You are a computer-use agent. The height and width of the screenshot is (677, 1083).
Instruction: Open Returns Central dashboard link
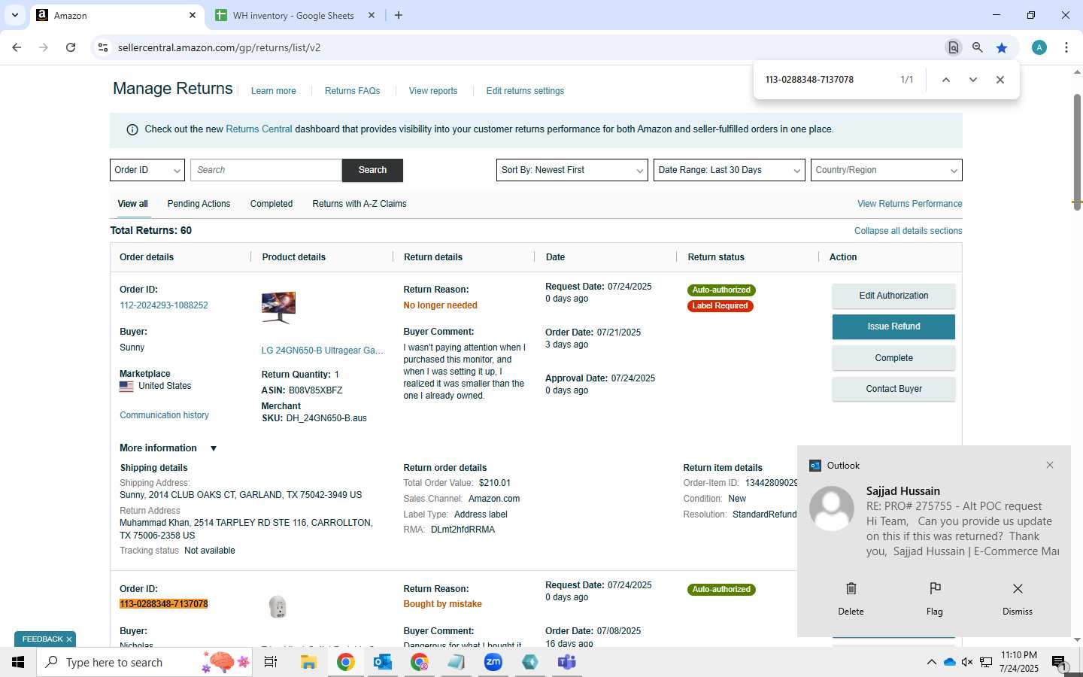click(x=259, y=129)
